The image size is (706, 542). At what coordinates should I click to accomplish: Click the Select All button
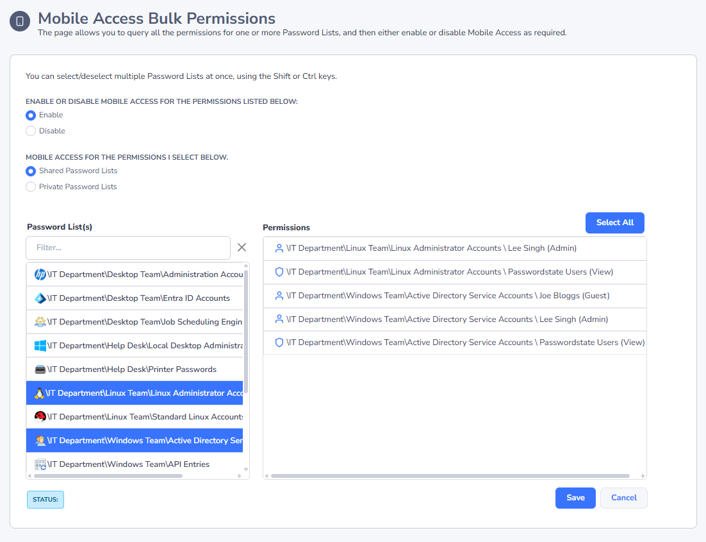[614, 223]
